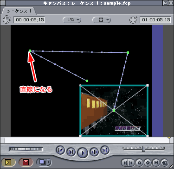The image size is (174, 169).
Task: Open the 45% zoom level dropdown
Action: [72, 20]
